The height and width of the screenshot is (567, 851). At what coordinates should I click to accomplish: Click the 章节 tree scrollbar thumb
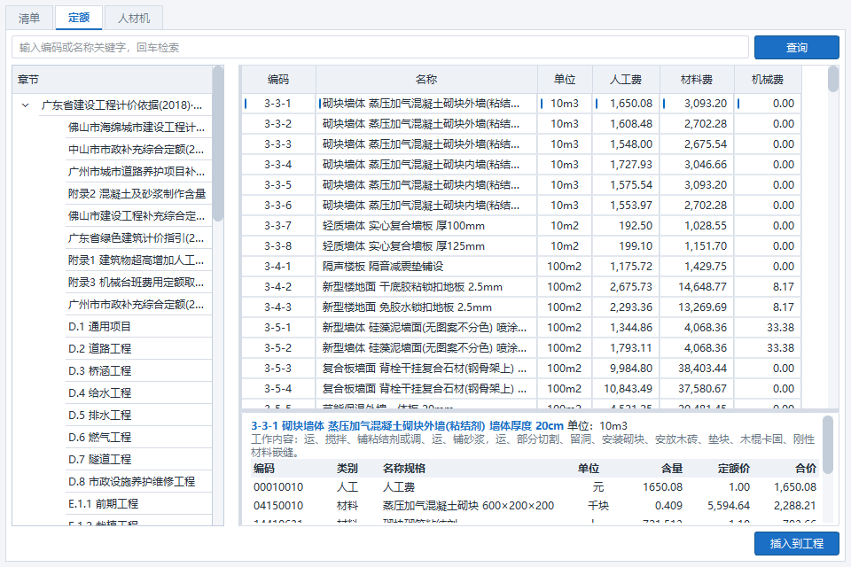pos(218,144)
